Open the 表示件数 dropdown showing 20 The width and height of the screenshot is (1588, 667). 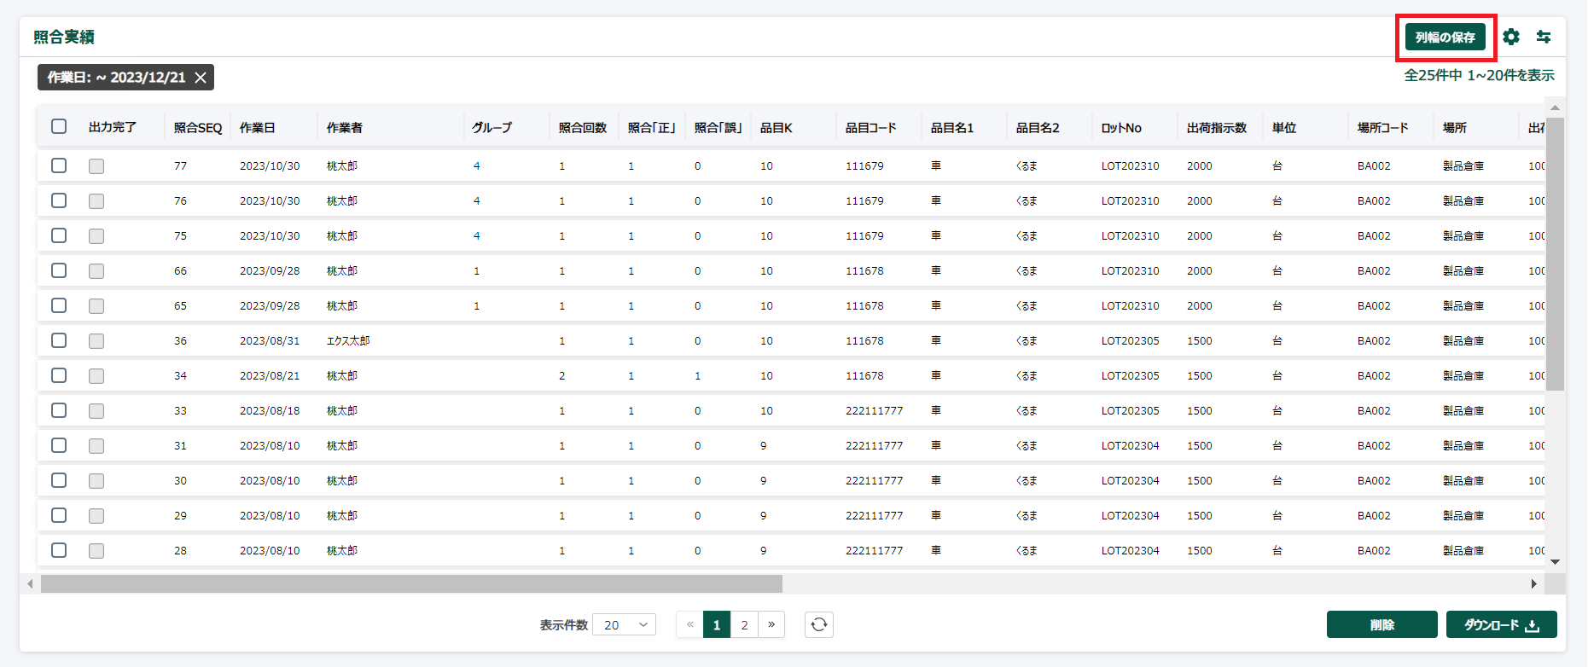tap(625, 625)
